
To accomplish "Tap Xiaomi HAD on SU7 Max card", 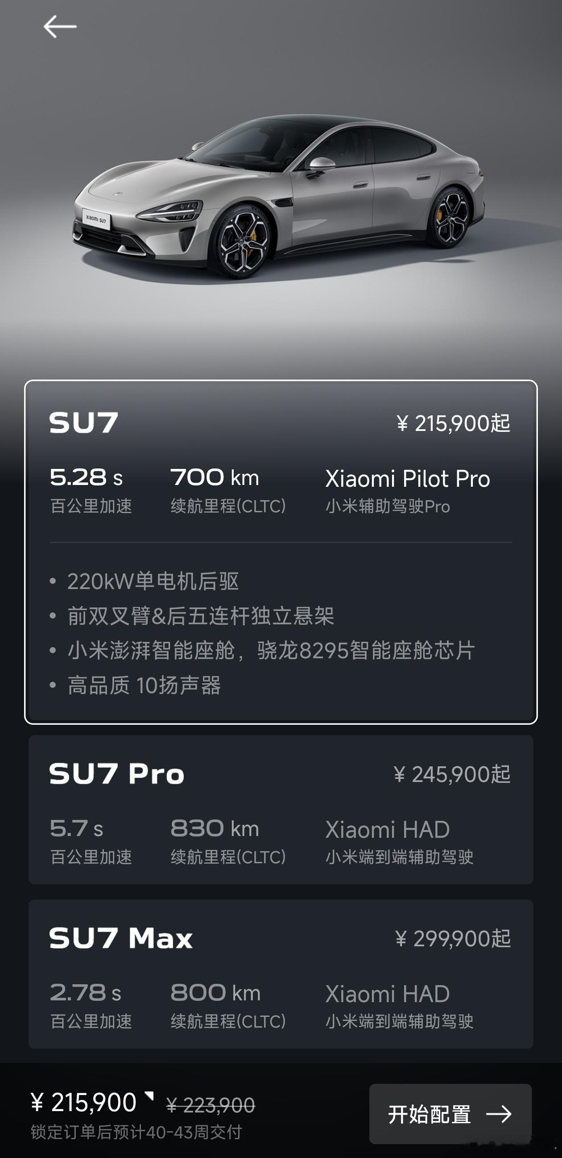I will [388, 994].
